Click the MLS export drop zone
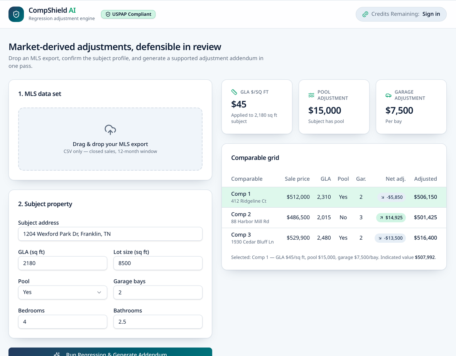This screenshot has width=456, height=356. (110, 139)
